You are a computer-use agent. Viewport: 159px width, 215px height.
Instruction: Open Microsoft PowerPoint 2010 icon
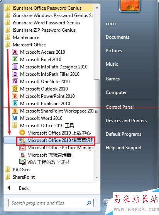15,96
